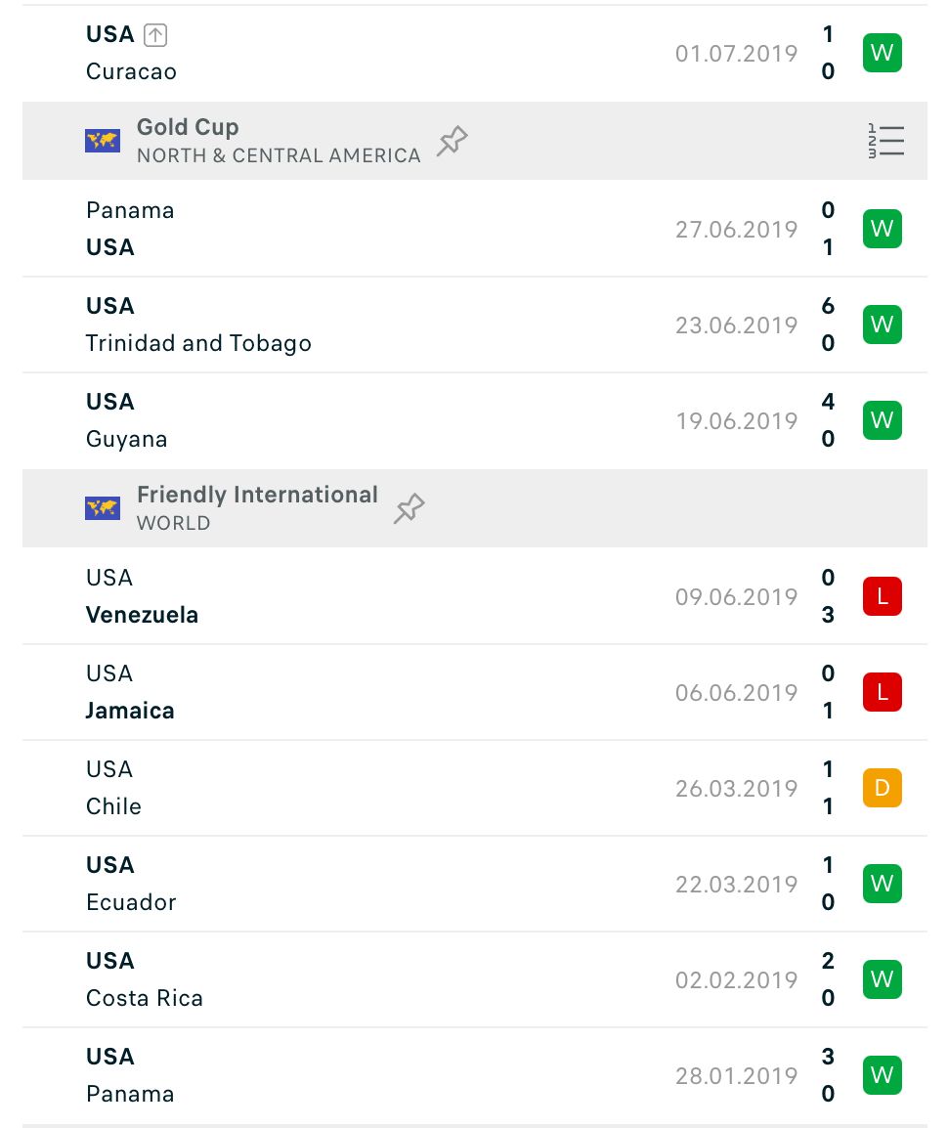Click the green W badge for USA-Curacao

click(x=882, y=53)
